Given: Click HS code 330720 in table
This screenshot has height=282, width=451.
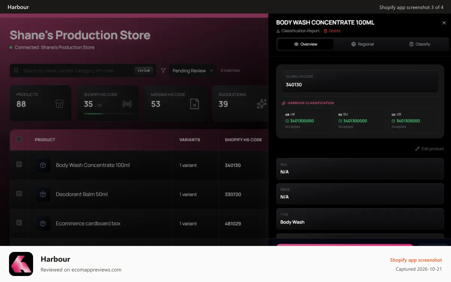Looking at the screenshot, I should pos(233,194).
